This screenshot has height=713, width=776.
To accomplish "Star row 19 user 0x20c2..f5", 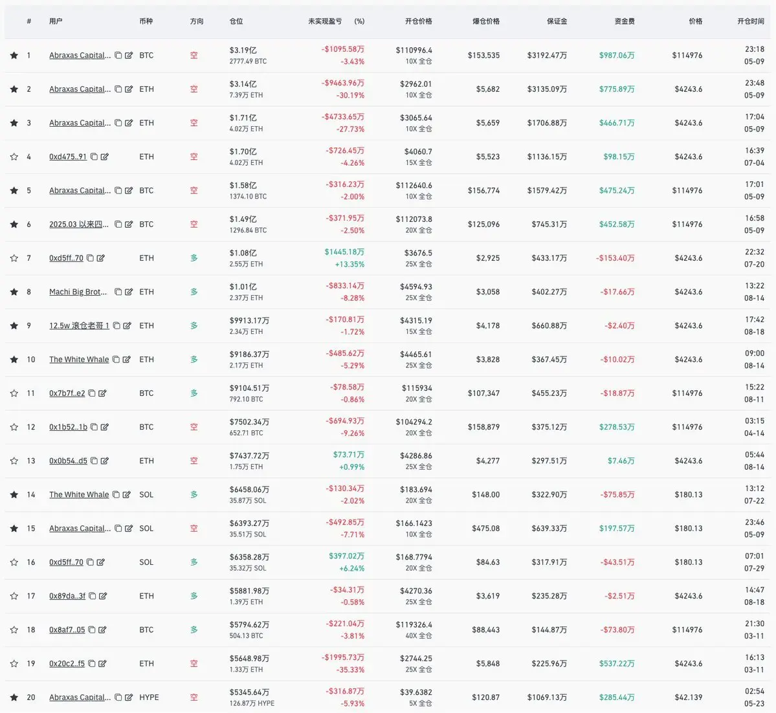I will click(14, 664).
